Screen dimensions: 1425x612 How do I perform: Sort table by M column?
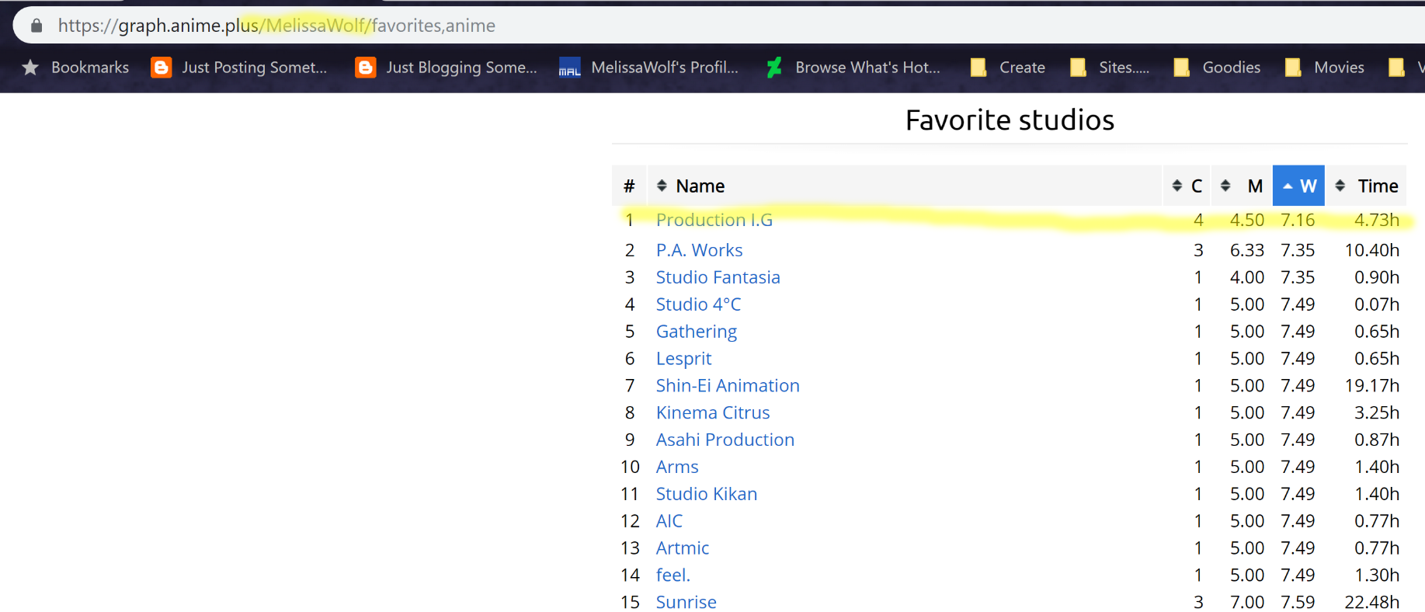click(1241, 186)
